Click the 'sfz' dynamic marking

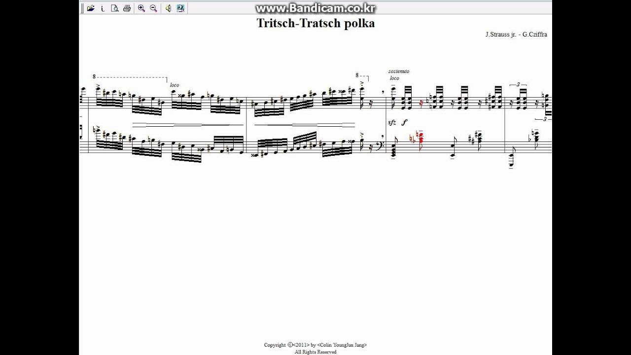(x=392, y=122)
